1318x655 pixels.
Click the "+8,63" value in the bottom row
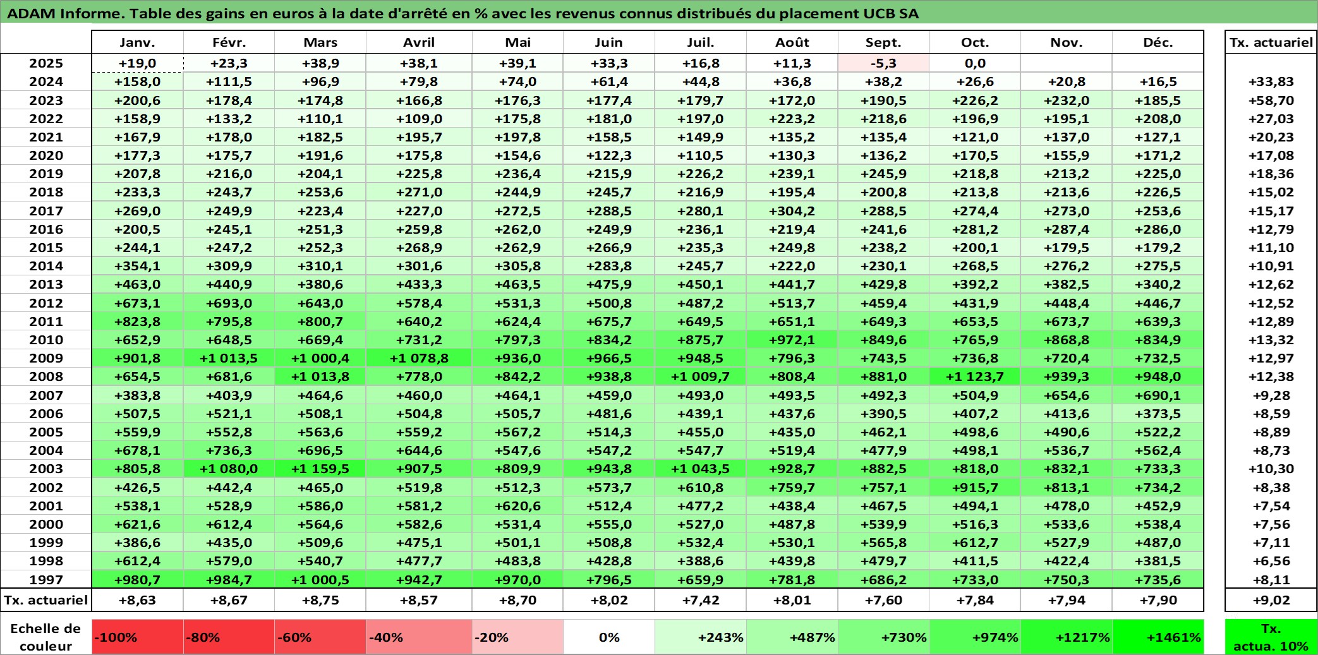pyautogui.click(x=137, y=600)
